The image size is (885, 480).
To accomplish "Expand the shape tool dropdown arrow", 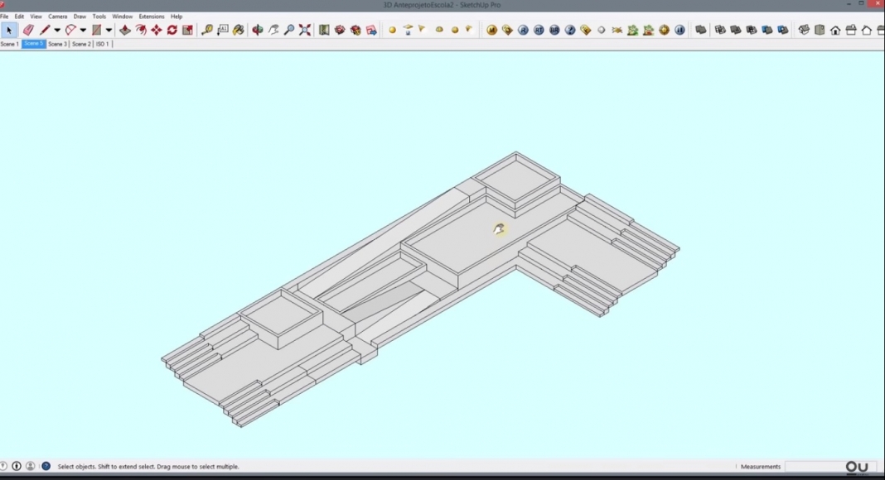I will click(107, 30).
